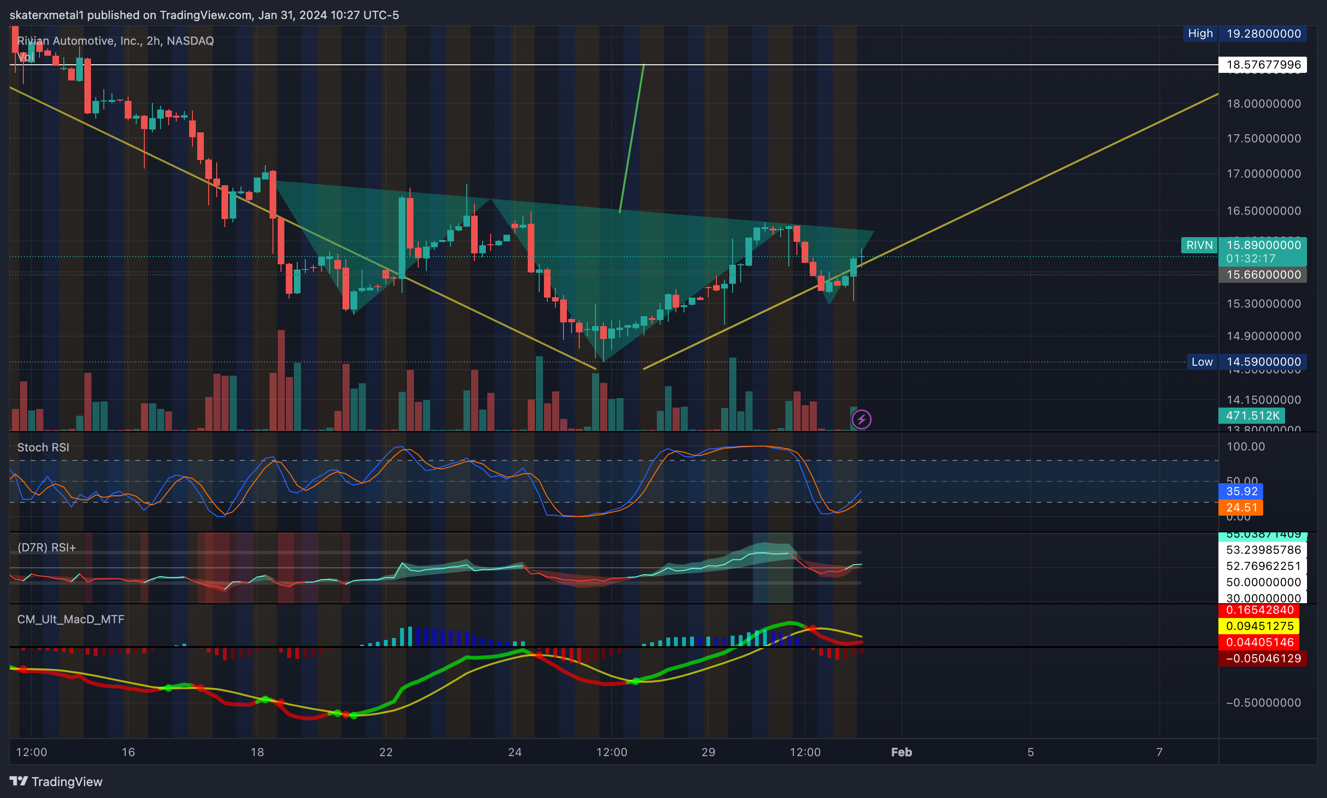This screenshot has height=798, width=1327.
Task: Click the Stoch RSI indicator label
Action: (43, 448)
